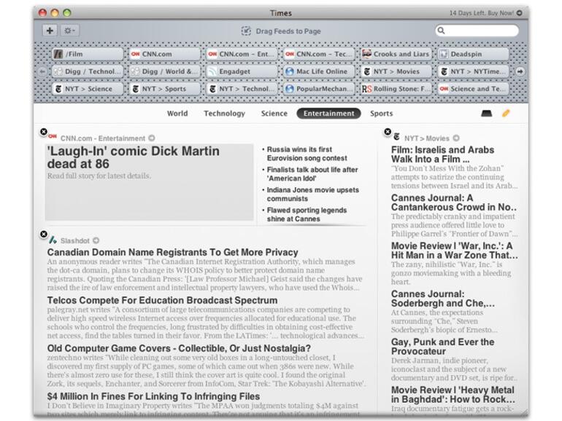The width and height of the screenshot is (562, 421).
Task: Click the Rolling Stone feed icon in shelf
Action: point(367,89)
